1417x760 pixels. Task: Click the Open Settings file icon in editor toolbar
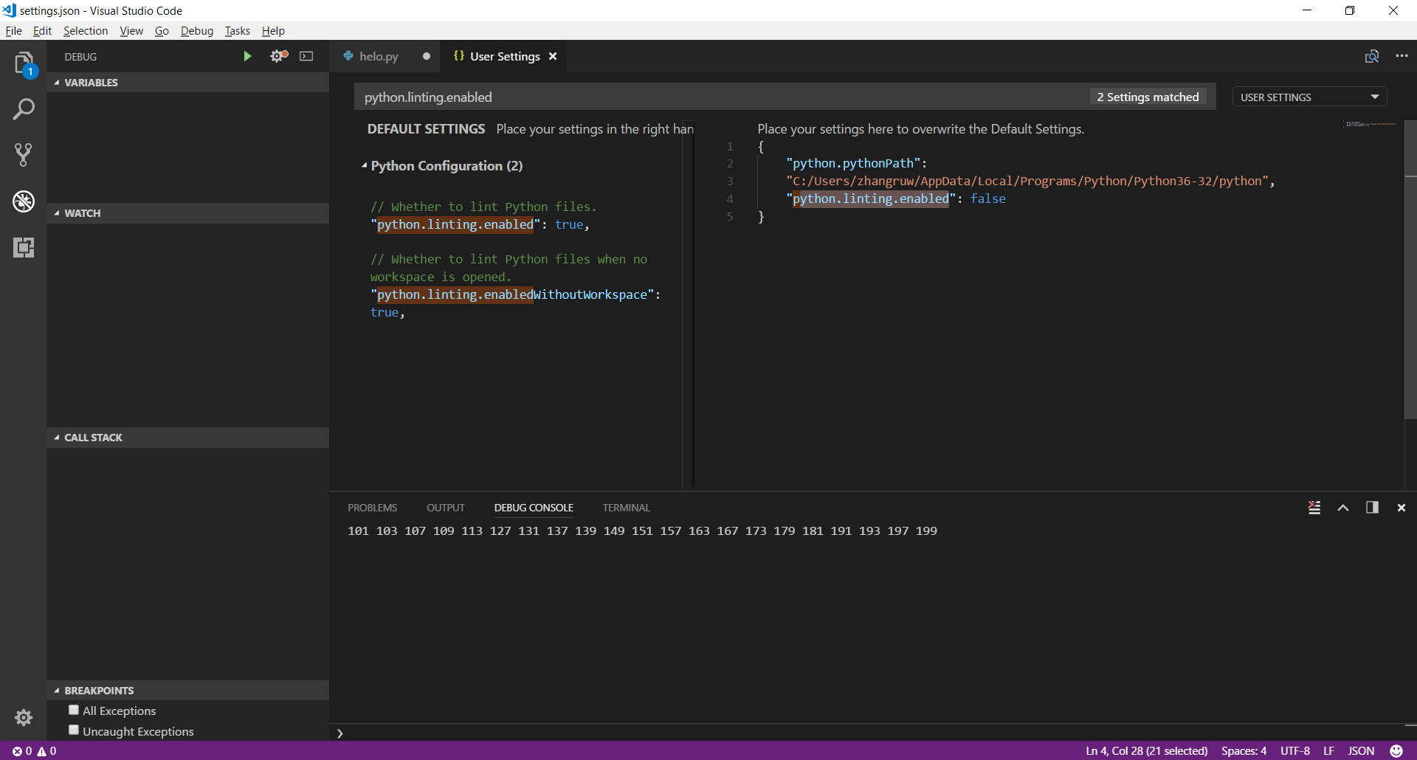(x=1372, y=56)
